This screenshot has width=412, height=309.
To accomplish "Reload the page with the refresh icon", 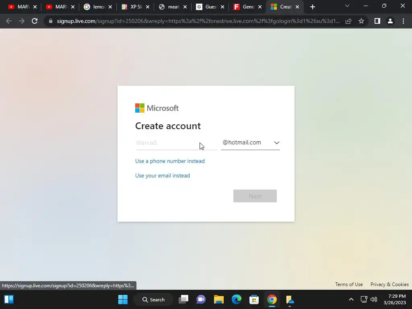I will pos(35,21).
